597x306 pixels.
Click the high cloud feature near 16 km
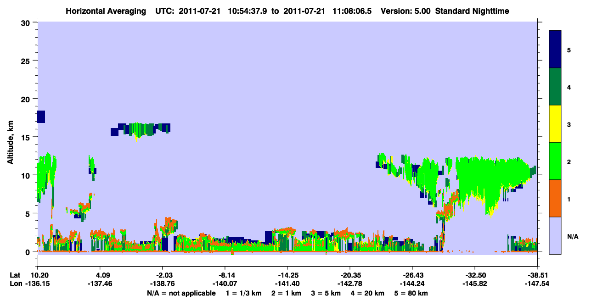[141, 129]
